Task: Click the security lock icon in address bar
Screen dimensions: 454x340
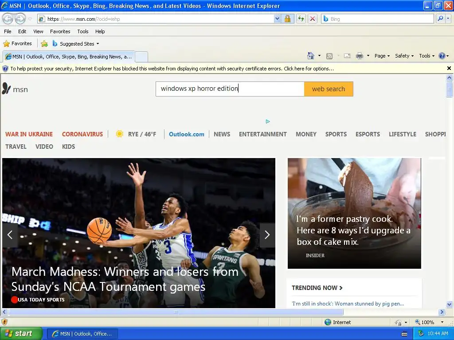Action: tap(287, 19)
